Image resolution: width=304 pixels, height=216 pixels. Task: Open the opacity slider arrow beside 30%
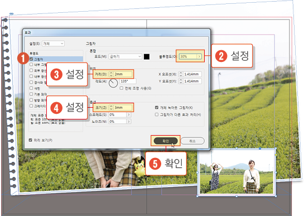(199, 56)
